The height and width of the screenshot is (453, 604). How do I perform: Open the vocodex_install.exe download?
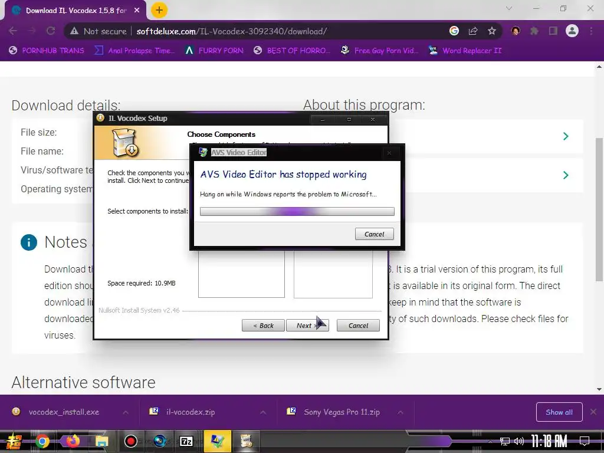coord(64,412)
